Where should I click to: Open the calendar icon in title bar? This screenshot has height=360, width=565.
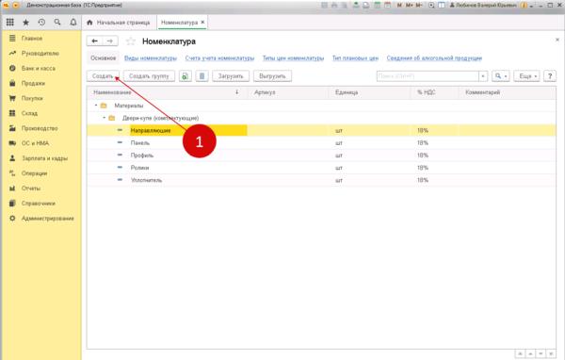point(387,5)
